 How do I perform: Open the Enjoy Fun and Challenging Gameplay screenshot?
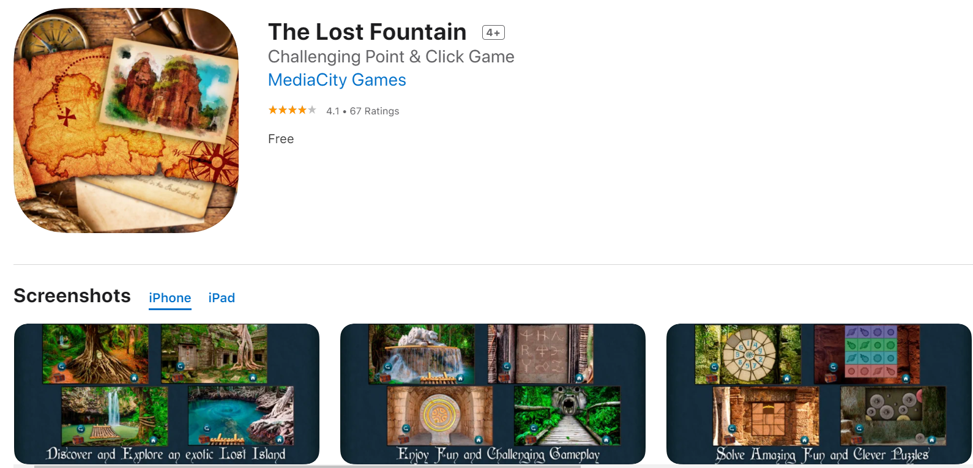493,393
